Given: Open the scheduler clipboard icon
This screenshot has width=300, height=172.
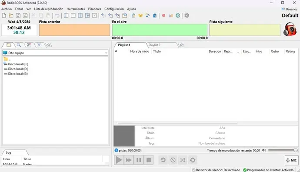Looking at the screenshot, I should (133, 16).
